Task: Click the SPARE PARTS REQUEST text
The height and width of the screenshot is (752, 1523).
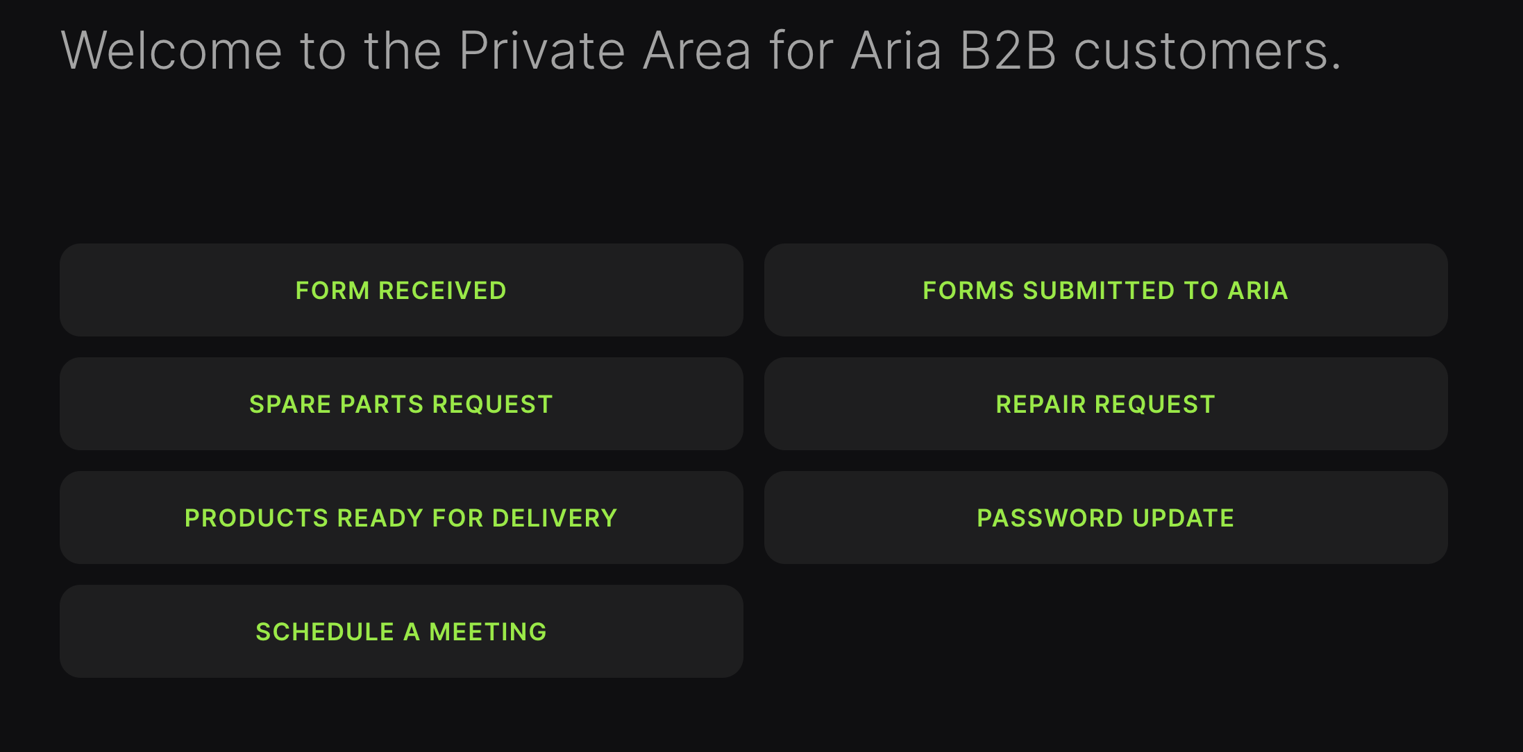Action: pyautogui.click(x=401, y=404)
